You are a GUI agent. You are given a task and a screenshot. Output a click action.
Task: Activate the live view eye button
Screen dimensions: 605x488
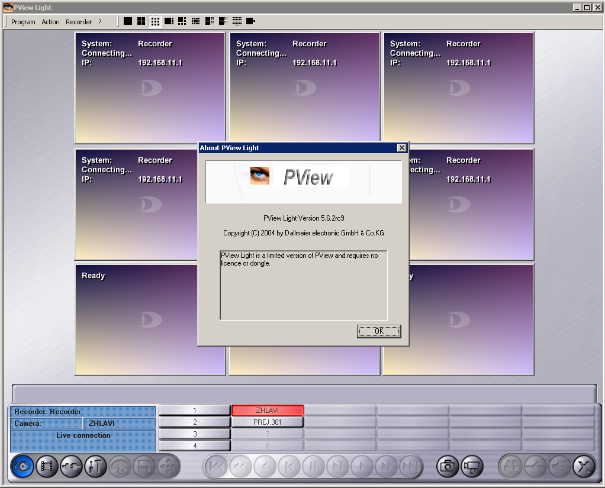click(x=22, y=467)
